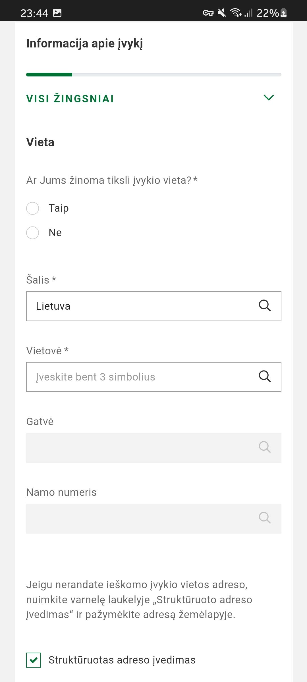This screenshot has height=682, width=307.
Task: Tap the Taip option label
Action: (59, 208)
